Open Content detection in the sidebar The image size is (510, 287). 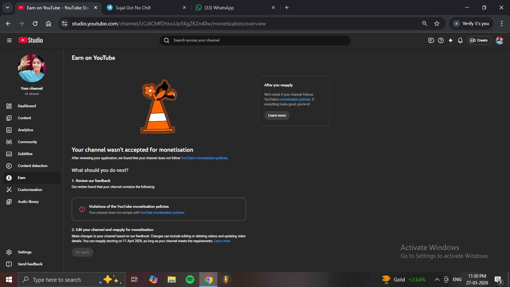point(32,166)
